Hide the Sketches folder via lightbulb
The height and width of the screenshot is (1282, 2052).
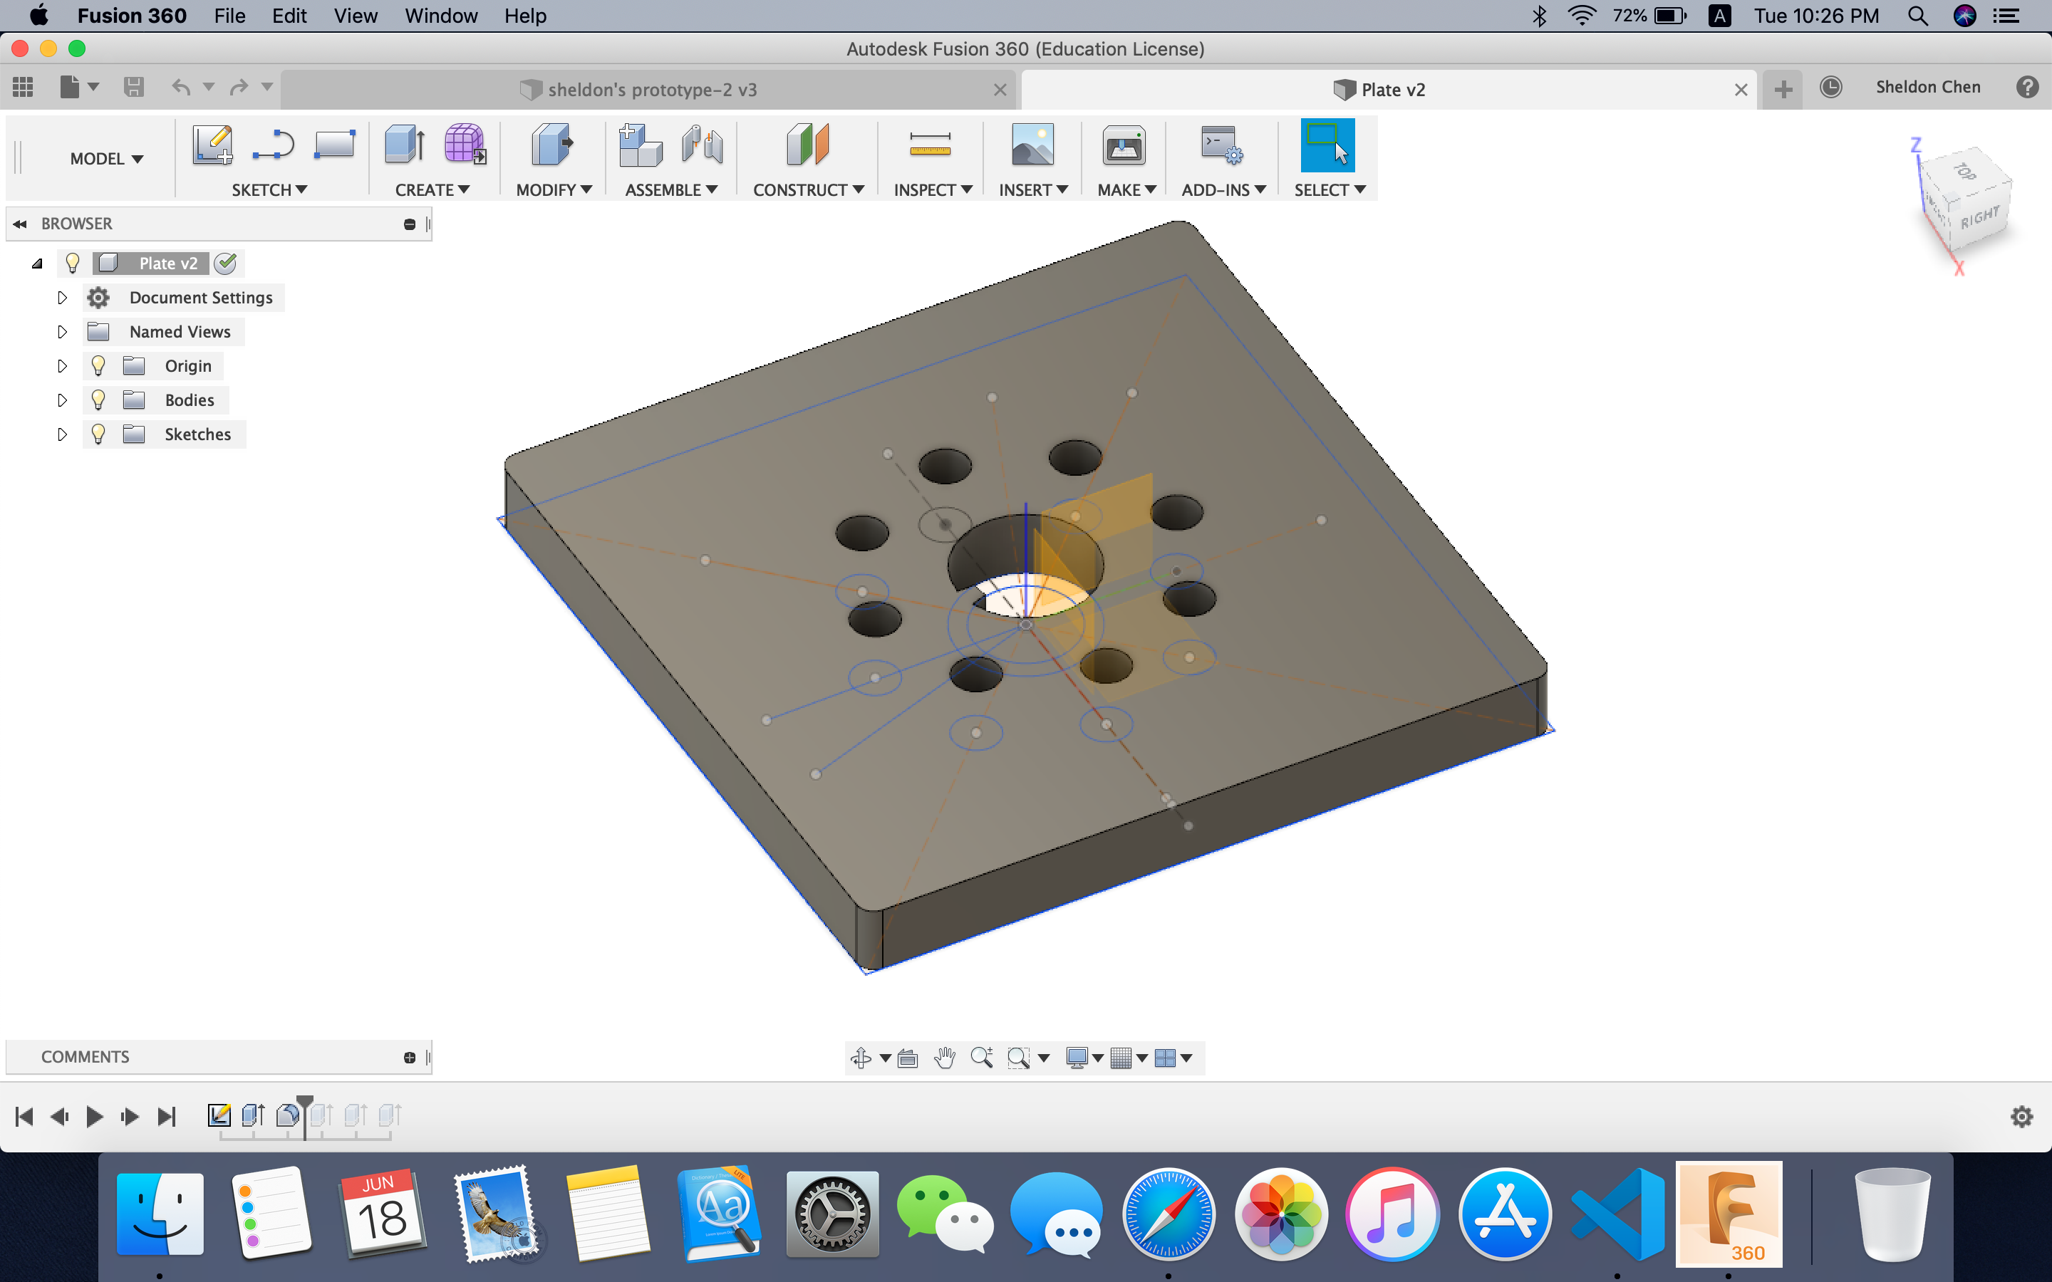click(98, 434)
